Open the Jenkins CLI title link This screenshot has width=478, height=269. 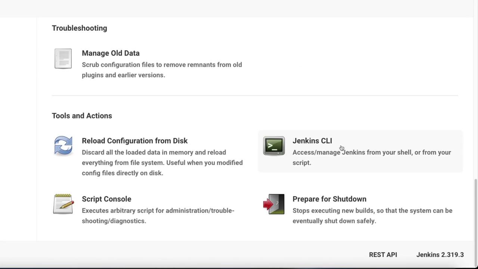(x=312, y=141)
